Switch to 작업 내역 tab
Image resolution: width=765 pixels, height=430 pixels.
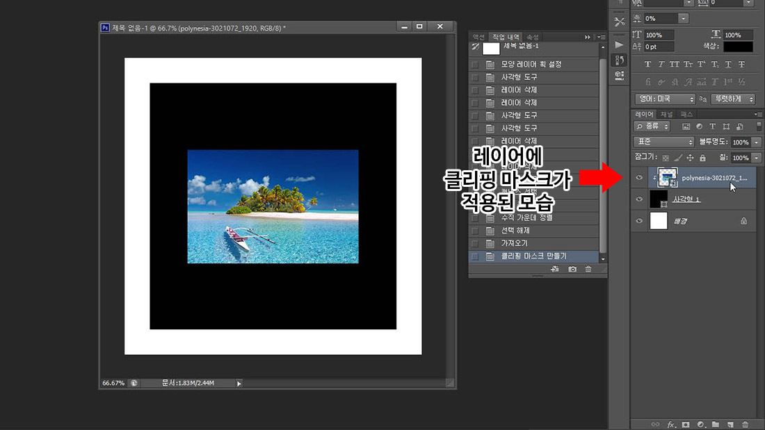pos(506,37)
